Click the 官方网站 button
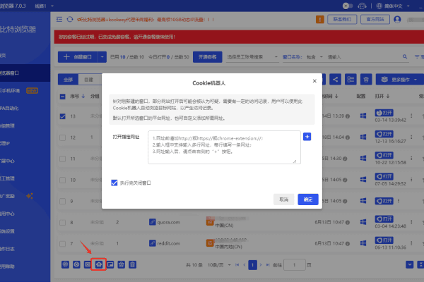Screen dimensions: 424x282 point(375,20)
